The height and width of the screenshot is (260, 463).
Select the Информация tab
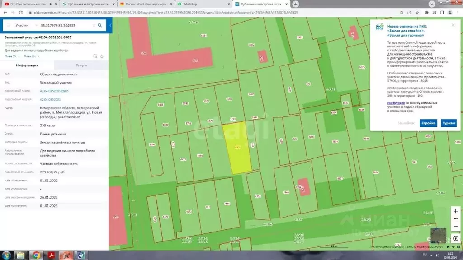(x=27, y=65)
